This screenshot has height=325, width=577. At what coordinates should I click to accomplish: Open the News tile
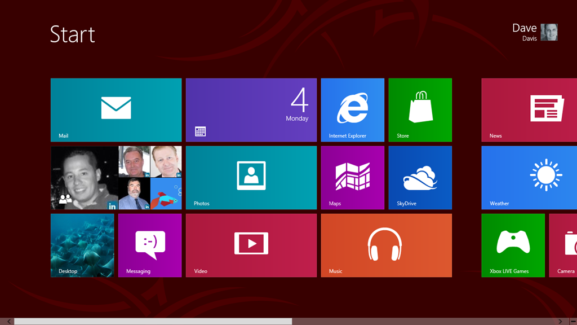click(x=530, y=110)
